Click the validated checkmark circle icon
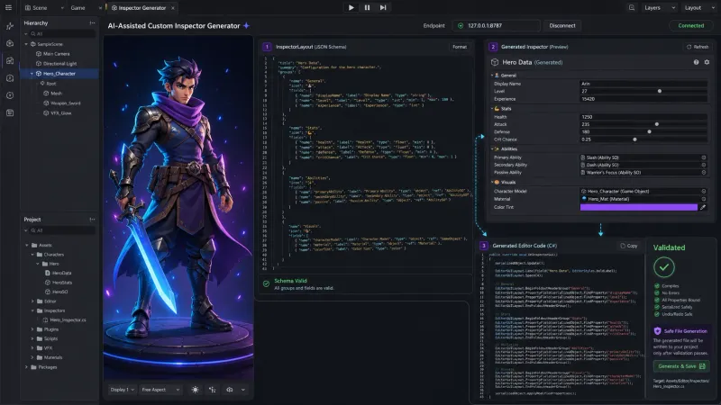This screenshot has height=405, width=721. [x=664, y=267]
